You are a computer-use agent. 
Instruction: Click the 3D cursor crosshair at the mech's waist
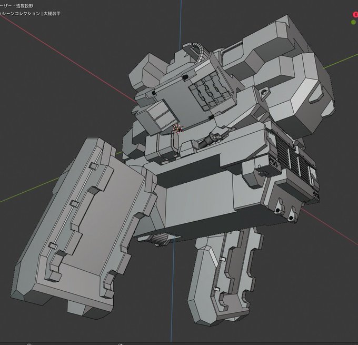point(177,129)
